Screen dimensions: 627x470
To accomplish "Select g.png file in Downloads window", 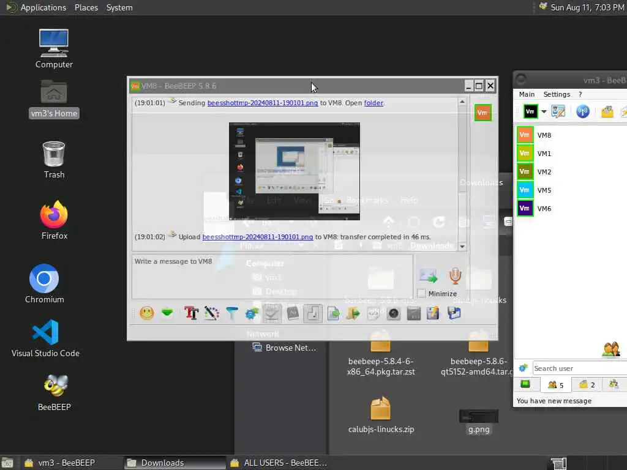I will tap(479, 422).
